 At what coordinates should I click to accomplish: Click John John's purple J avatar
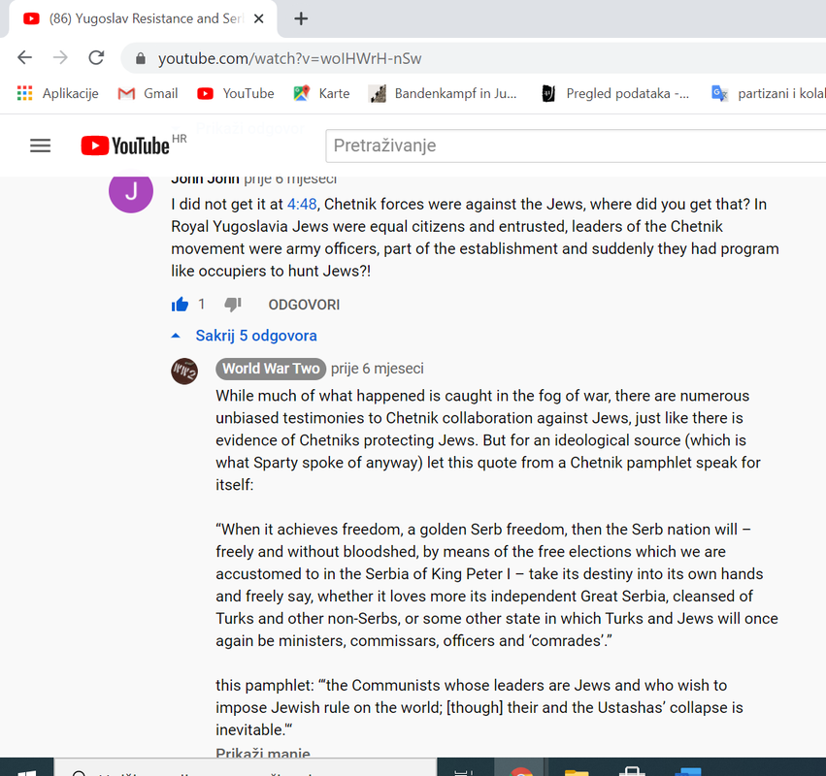[131, 191]
